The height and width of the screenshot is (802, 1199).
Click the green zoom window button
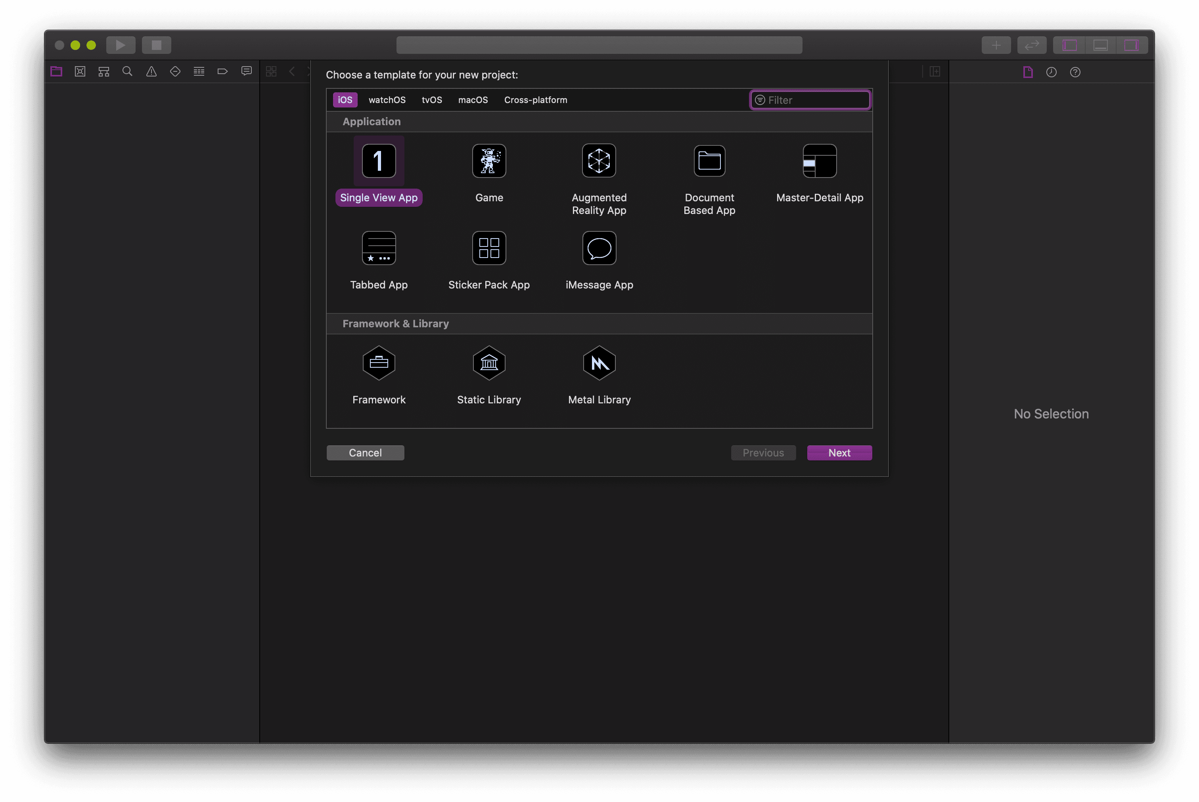pos(91,45)
